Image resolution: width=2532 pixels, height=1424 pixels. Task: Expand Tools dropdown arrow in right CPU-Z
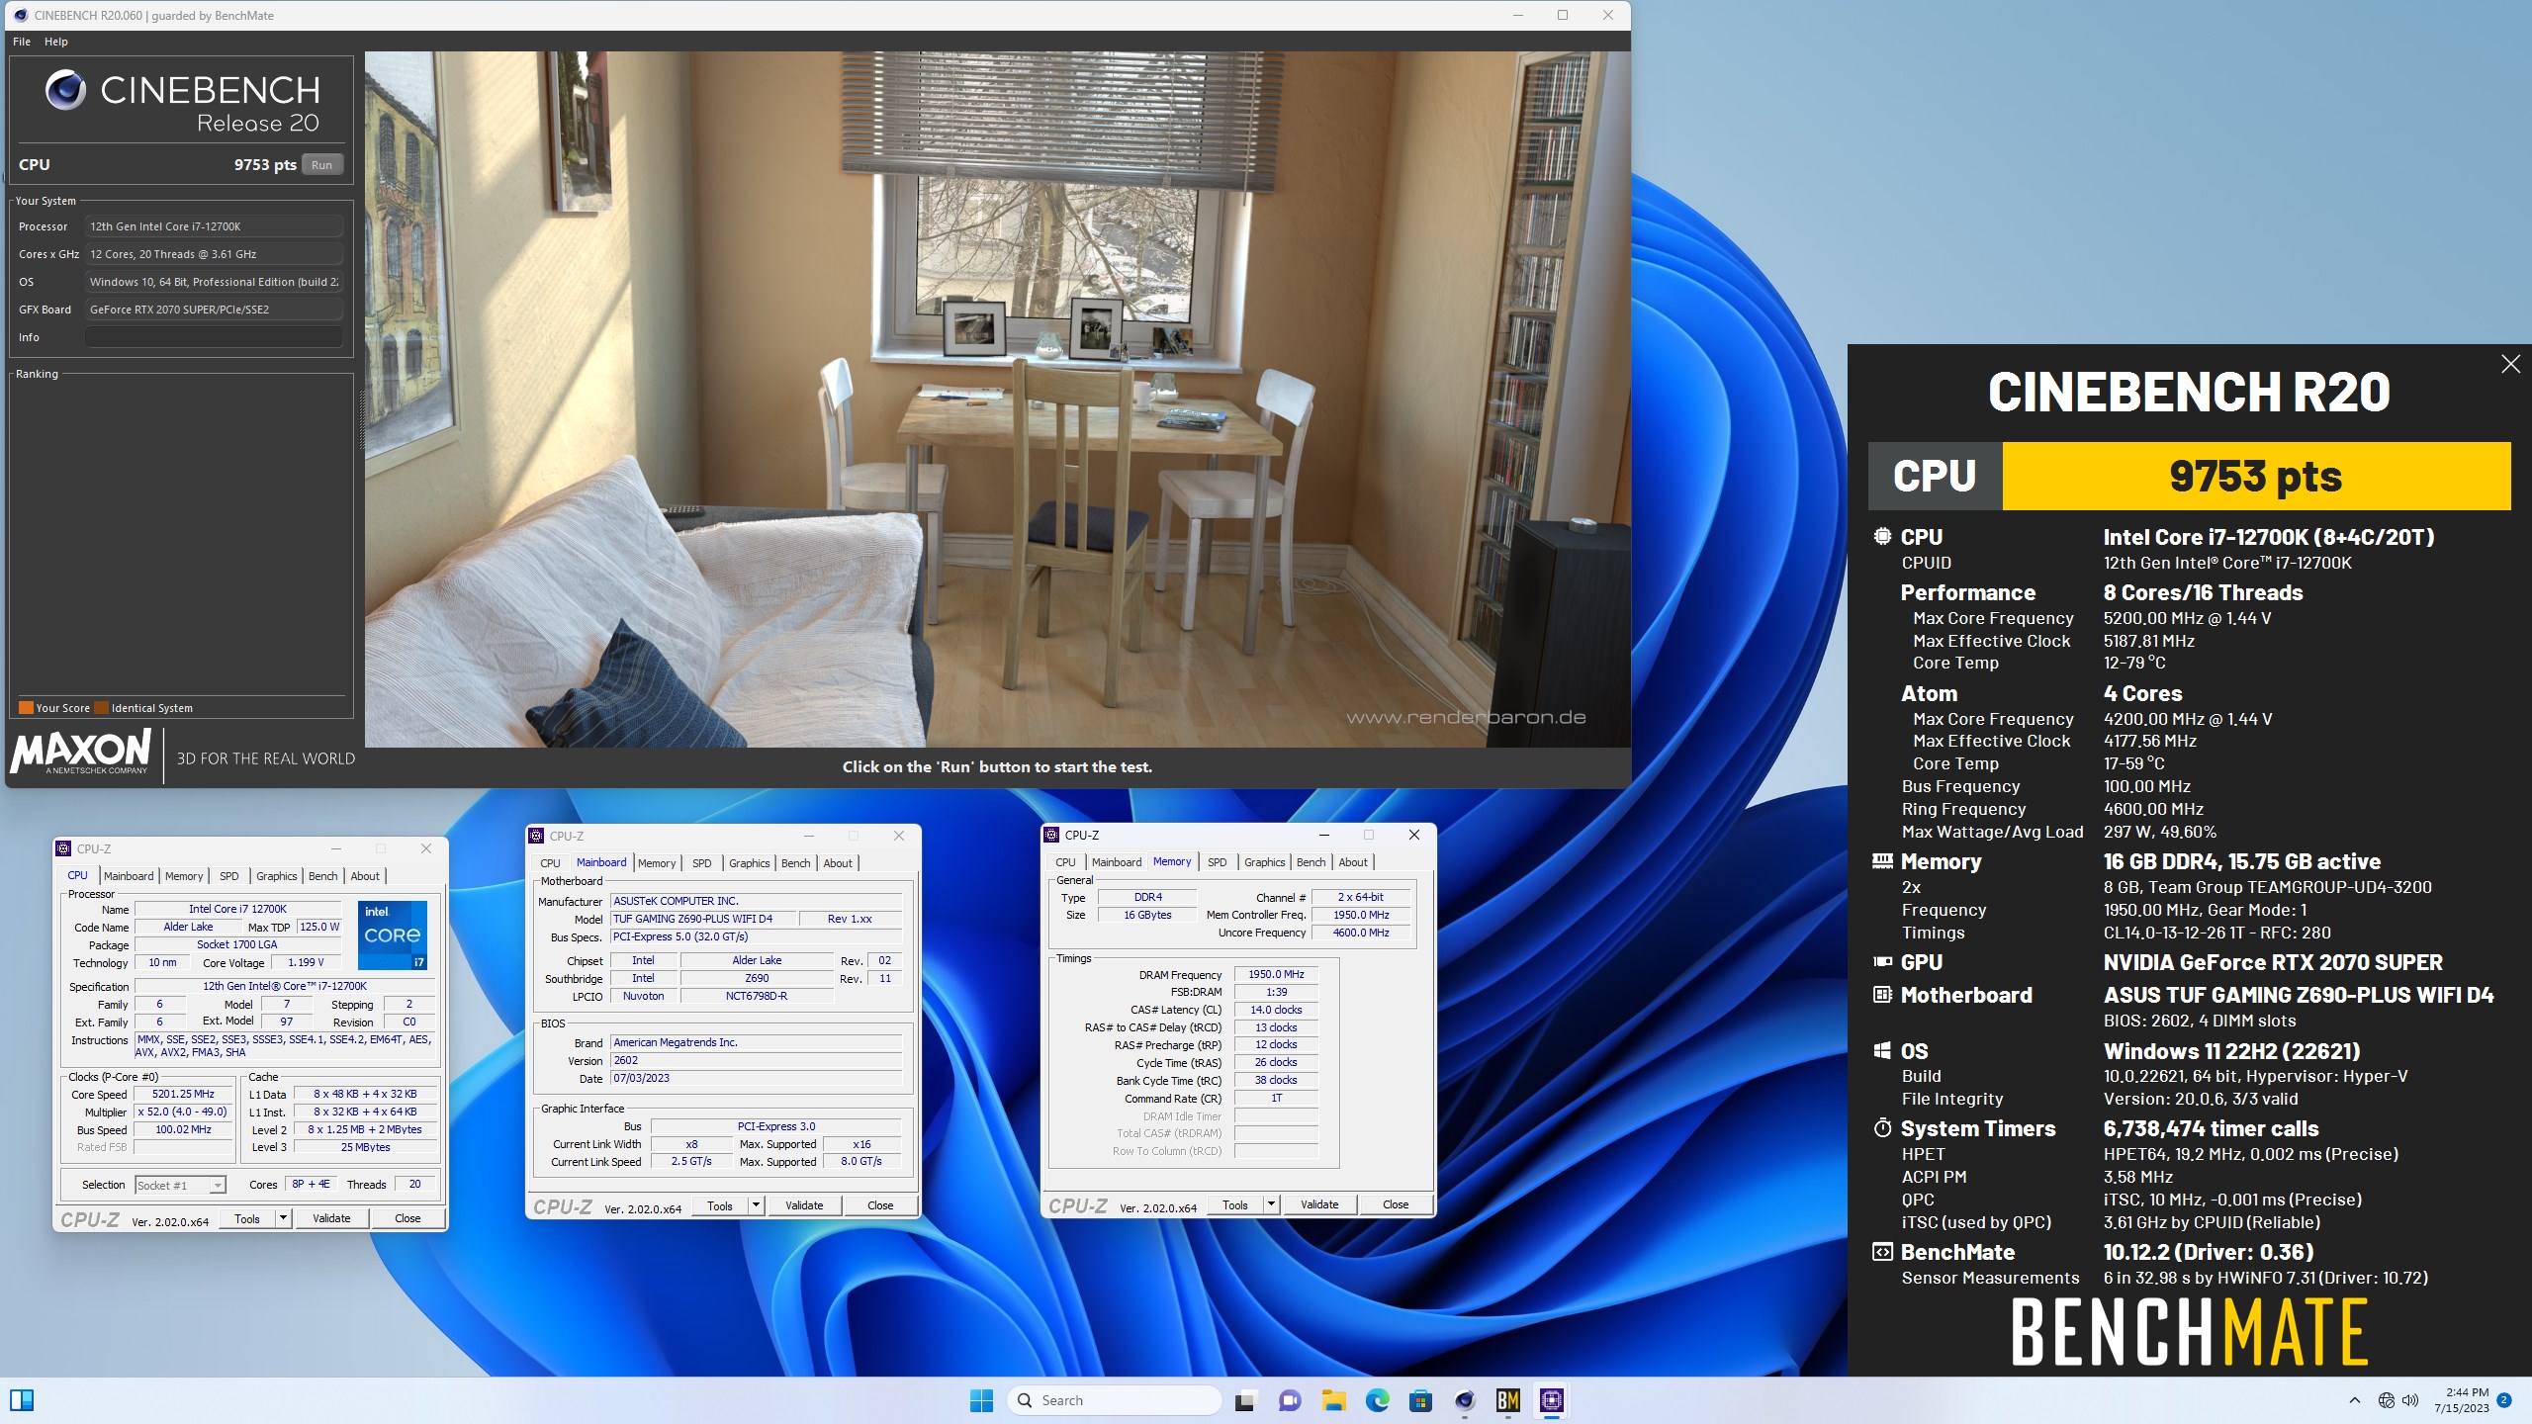point(1271,1204)
